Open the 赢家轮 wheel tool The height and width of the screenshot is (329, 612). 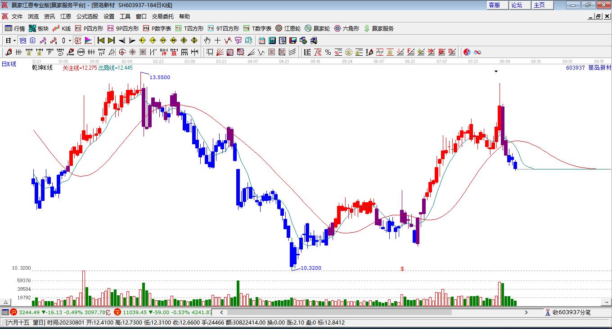(317, 28)
